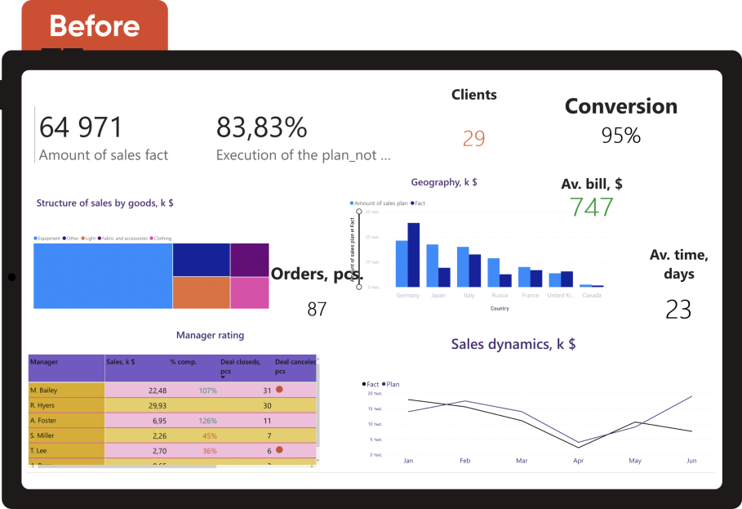Click the Apr label on Sales dynamics axis
Viewport: 742px width, 509px height.
click(x=578, y=460)
